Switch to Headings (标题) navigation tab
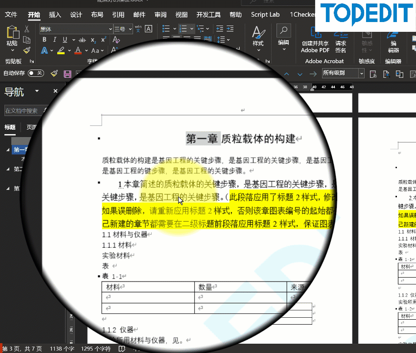Screen dimensions: 416x353 click(x=10, y=127)
